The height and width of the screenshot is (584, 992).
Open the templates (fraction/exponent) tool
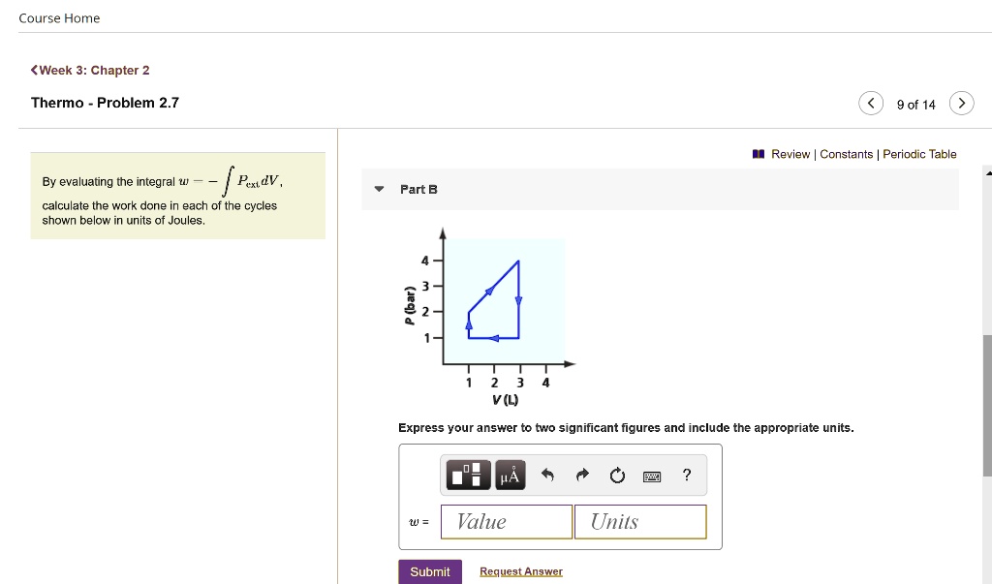(470, 476)
